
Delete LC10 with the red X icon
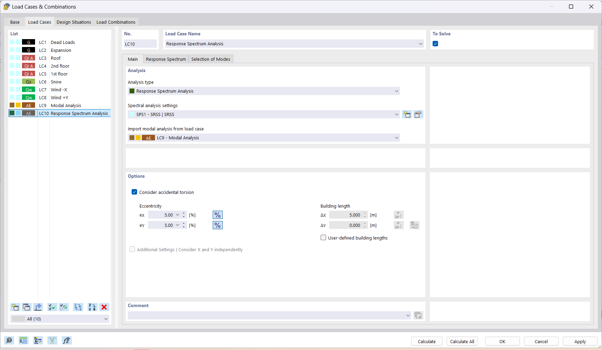[x=104, y=307]
